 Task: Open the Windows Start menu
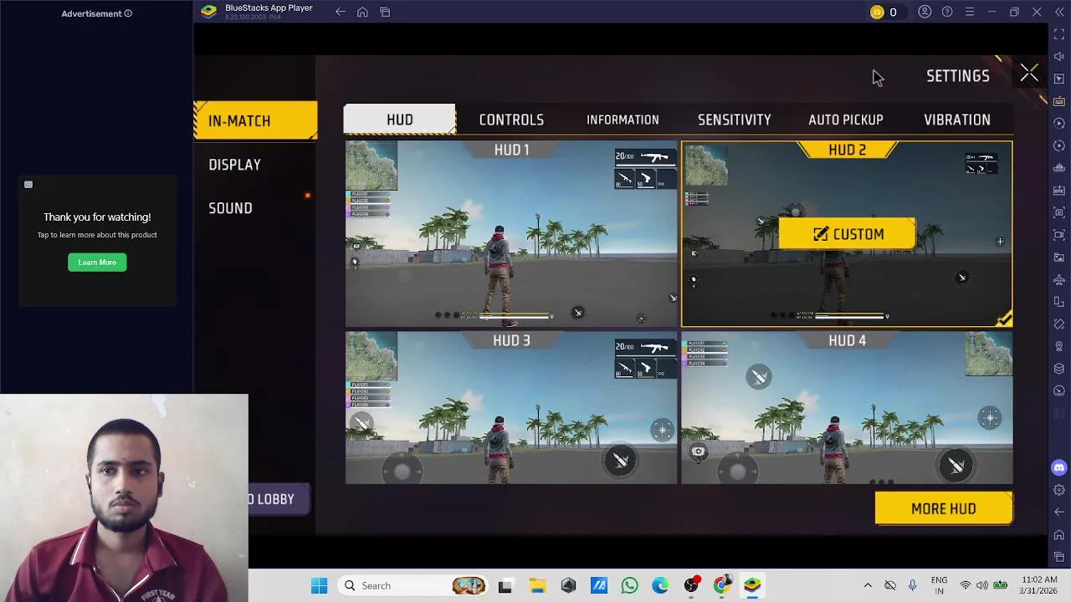click(319, 585)
